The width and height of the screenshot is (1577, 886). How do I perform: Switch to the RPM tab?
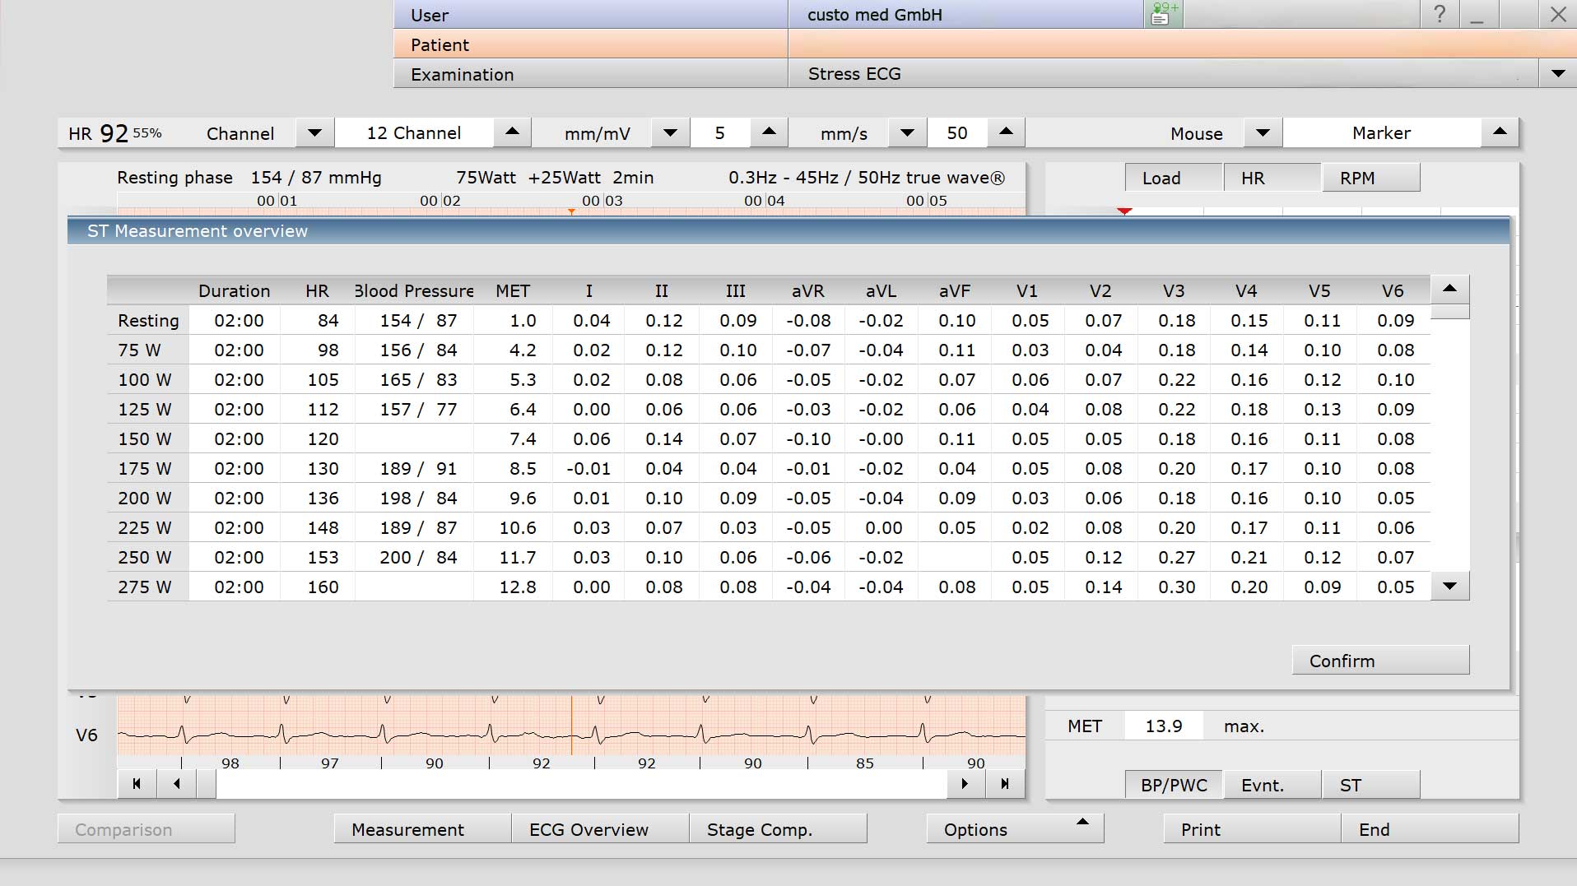coord(1371,178)
